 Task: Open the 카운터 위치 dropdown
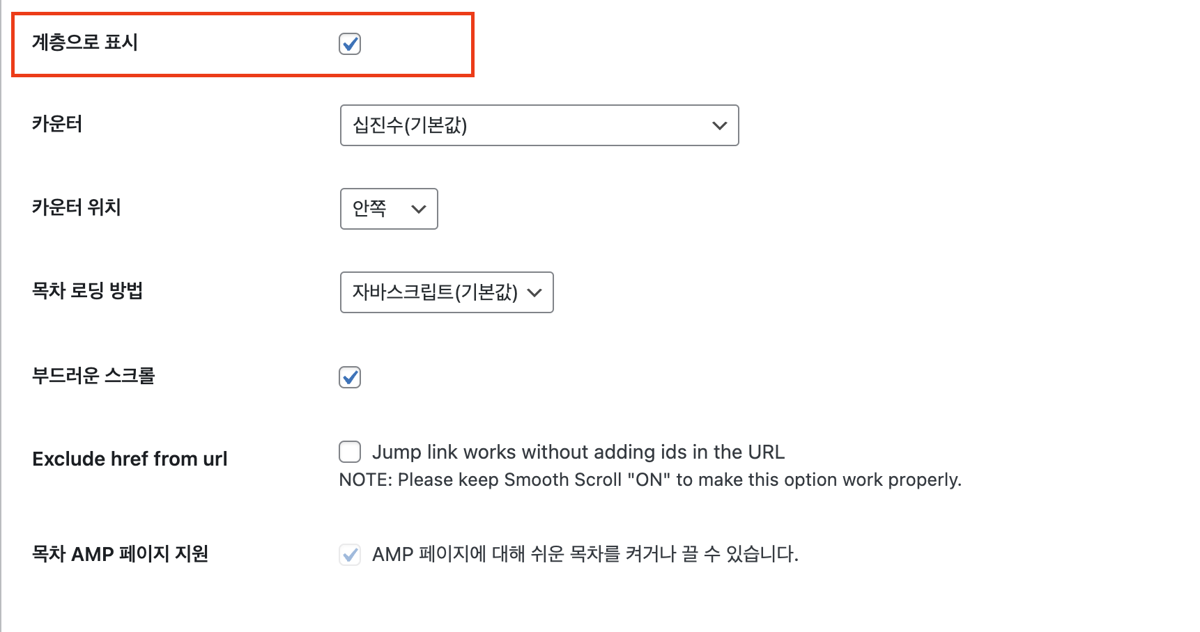[x=388, y=209]
